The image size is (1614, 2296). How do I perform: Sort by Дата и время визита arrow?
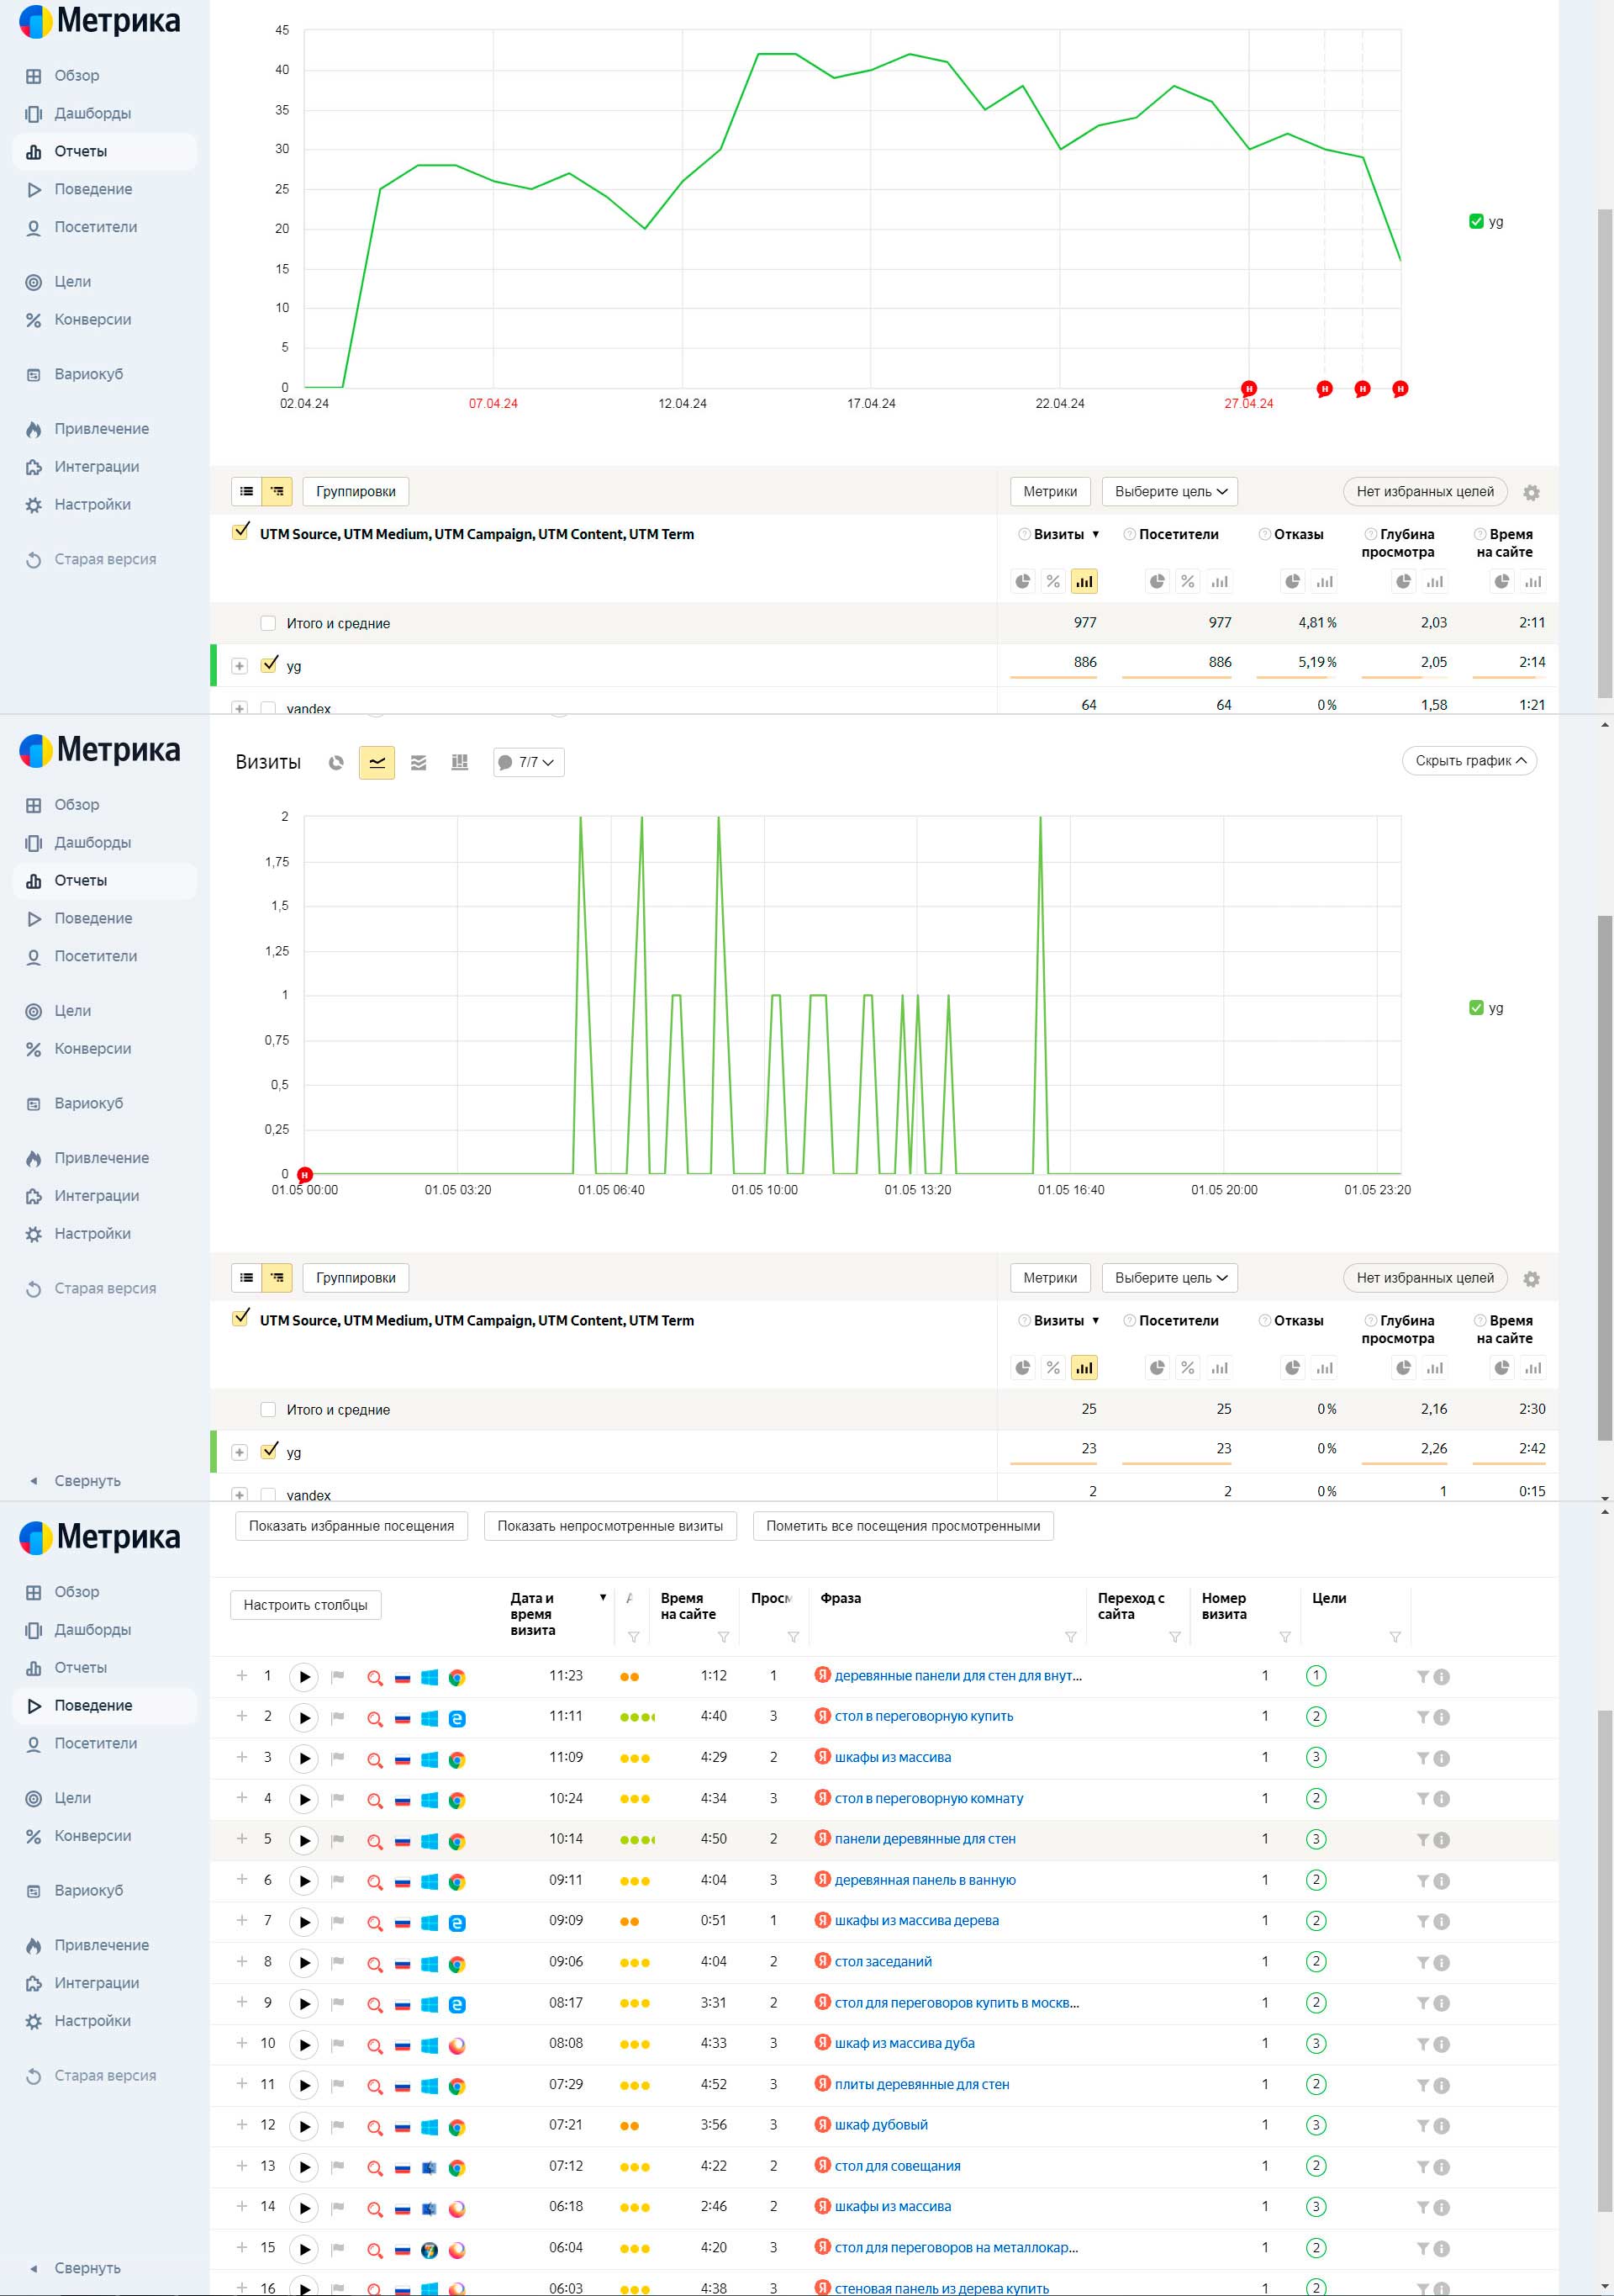pyautogui.click(x=603, y=1598)
